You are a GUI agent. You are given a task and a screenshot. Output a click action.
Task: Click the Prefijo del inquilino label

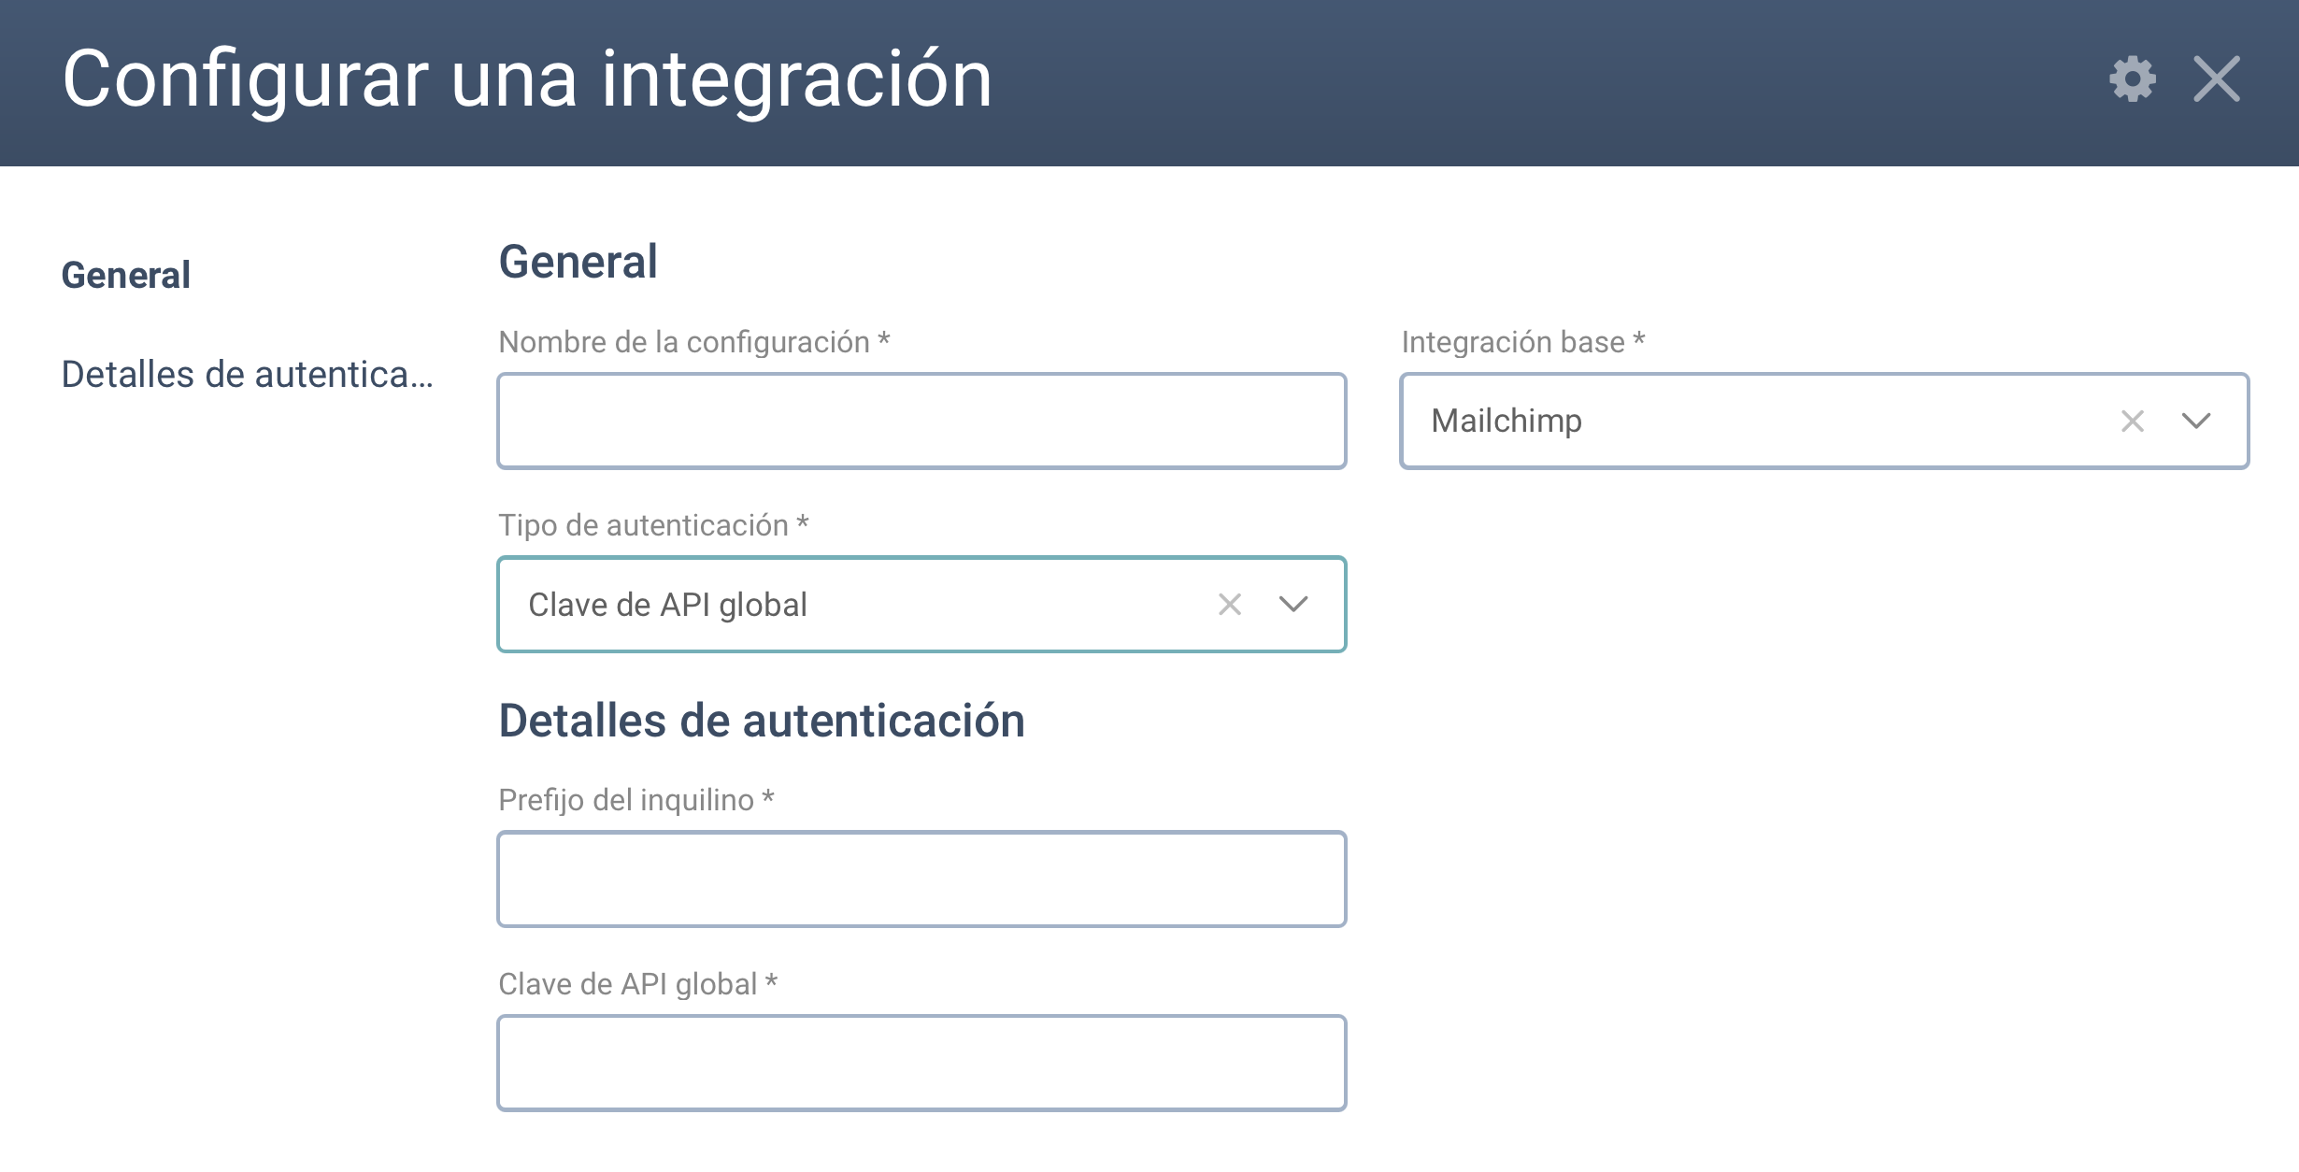tap(635, 800)
